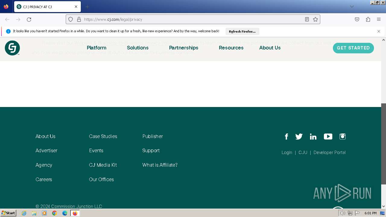Viewport: 386px width, 217px height.
Task: Click the URL address bar field
Action: pyautogui.click(x=193, y=19)
